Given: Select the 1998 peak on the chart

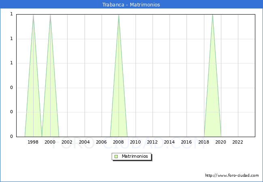Looking at the screenshot, I should (33, 15).
